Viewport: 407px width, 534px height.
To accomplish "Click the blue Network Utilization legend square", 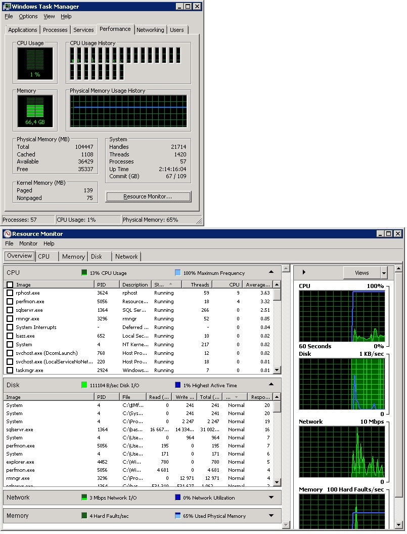I will pos(177,497).
